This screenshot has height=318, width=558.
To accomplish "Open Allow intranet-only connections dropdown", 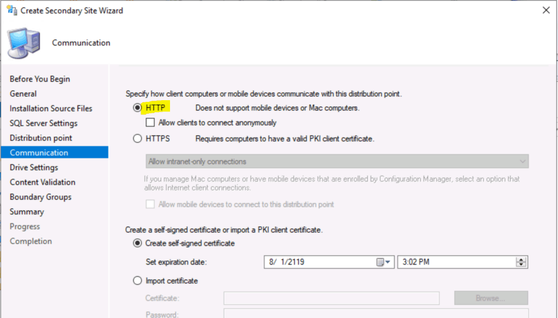I will pos(337,162).
